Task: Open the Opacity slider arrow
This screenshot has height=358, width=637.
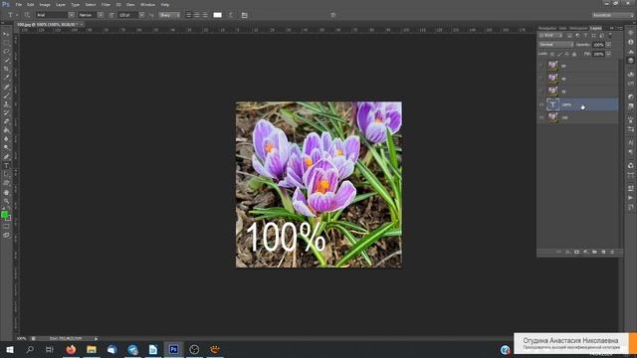Action: tap(608, 44)
